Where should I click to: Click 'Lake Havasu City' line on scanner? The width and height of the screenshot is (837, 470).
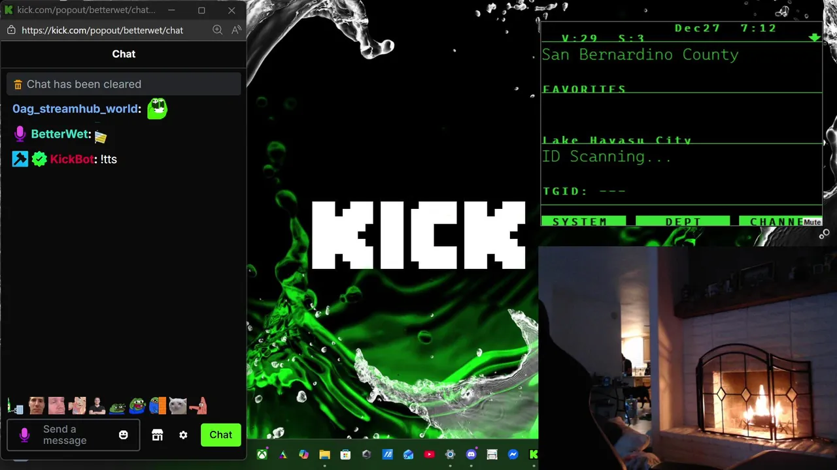point(617,140)
